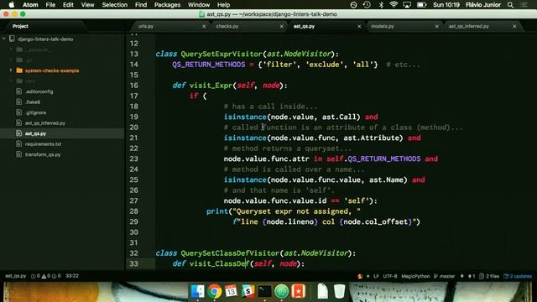The width and height of the screenshot is (537, 302).
Task: Change UTF-8 encoding selector
Action: (x=390, y=276)
